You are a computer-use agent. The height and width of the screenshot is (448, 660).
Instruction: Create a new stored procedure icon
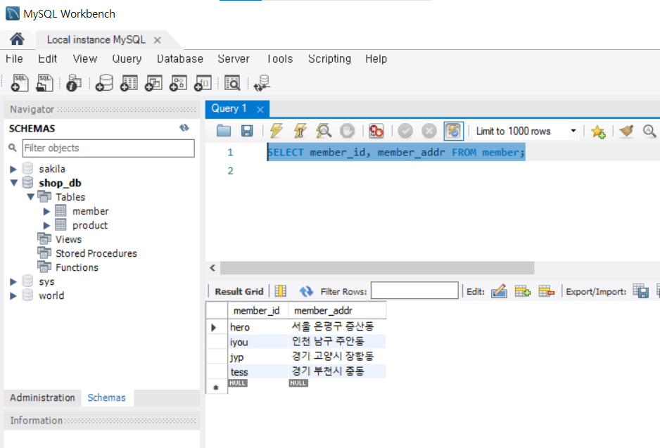(178, 83)
